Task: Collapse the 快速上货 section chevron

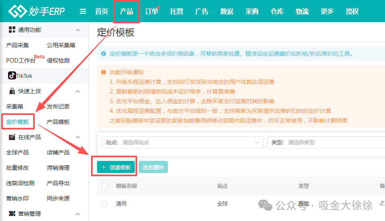Action: pos(78,91)
